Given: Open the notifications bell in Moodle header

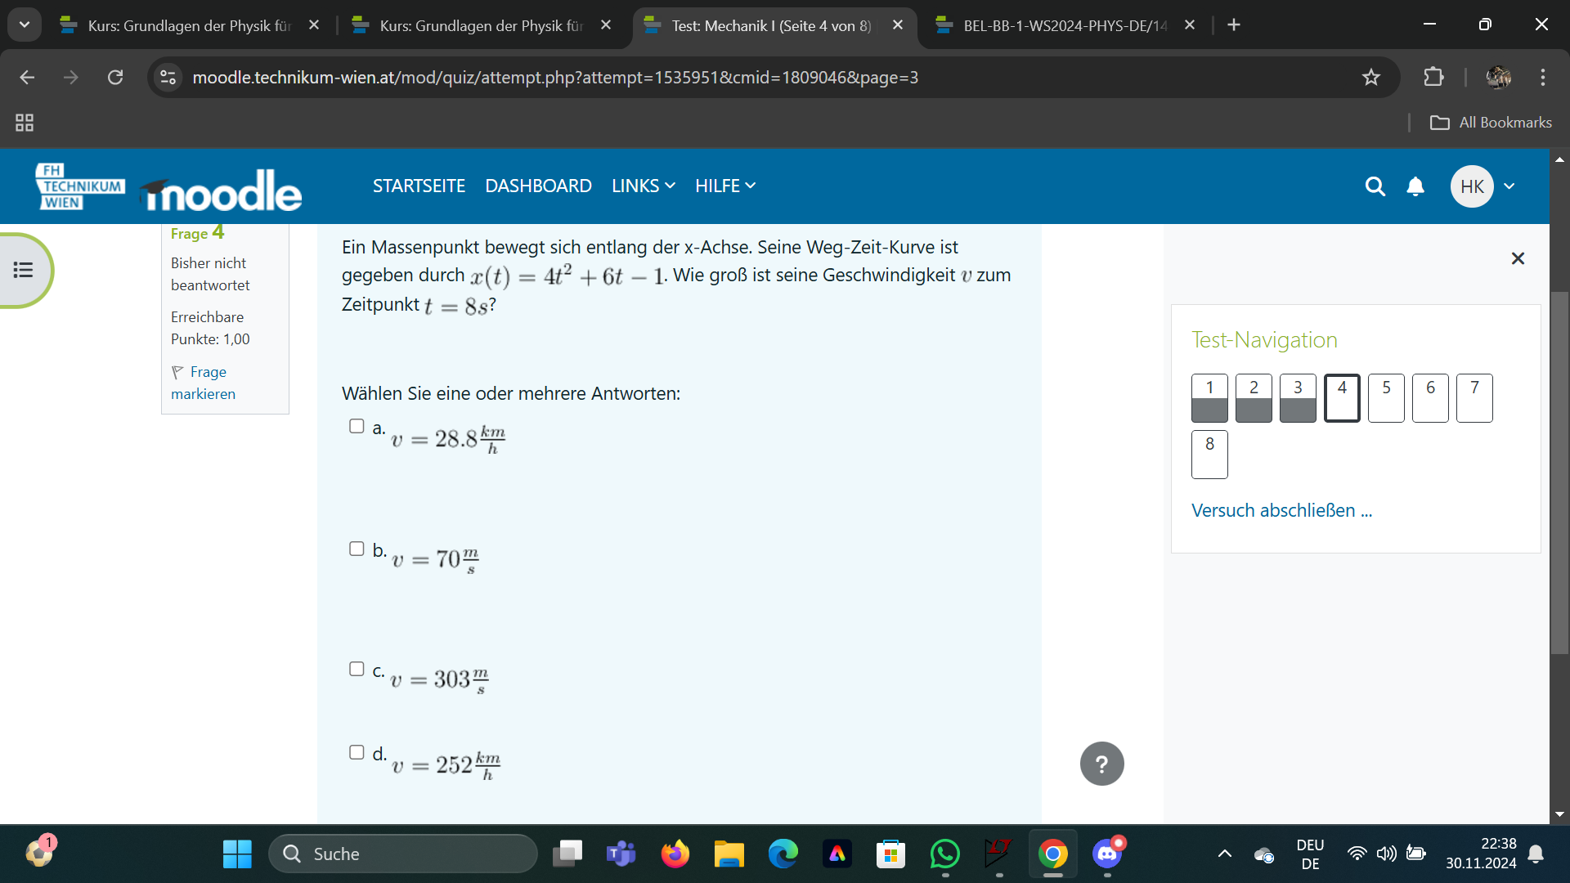Looking at the screenshot, I should pyautogui.click(x=1415, y=186).
